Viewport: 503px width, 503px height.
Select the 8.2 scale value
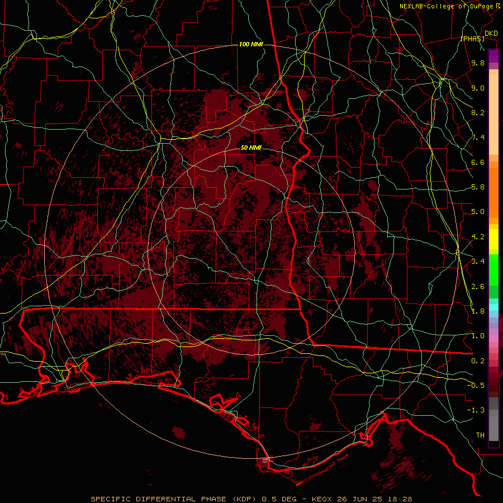[x=478, y=112]
